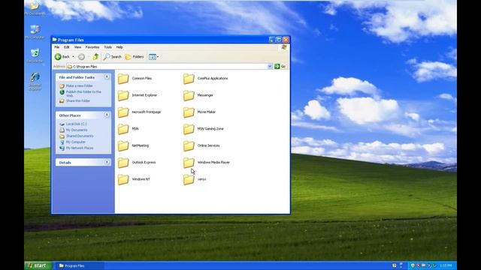Open the Start menu
The width and height of the screenshot is (481, 270).
[x=38, y=265]
